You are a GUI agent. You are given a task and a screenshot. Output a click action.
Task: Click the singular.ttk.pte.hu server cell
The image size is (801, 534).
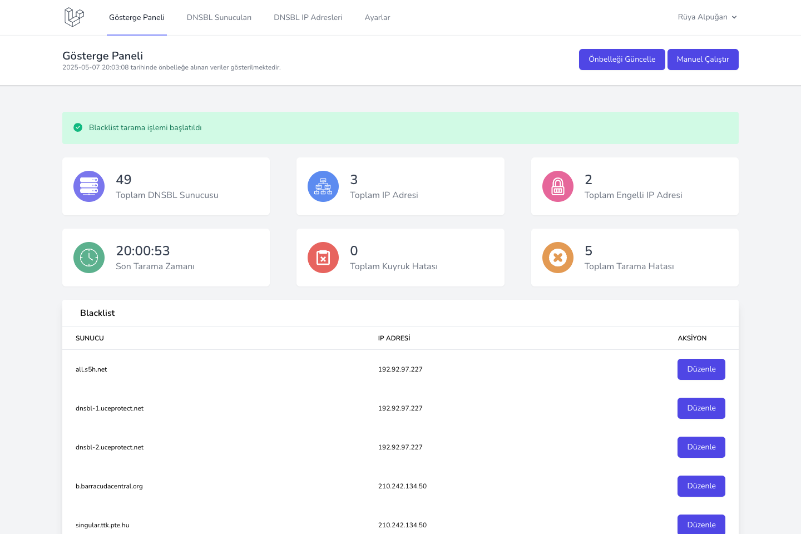point(102,525)
